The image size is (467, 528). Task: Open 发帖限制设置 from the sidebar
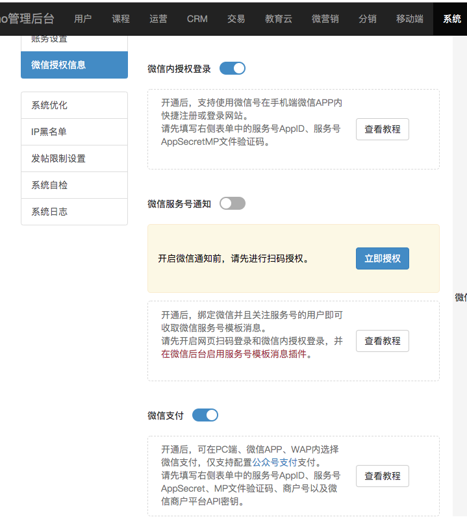74,158
